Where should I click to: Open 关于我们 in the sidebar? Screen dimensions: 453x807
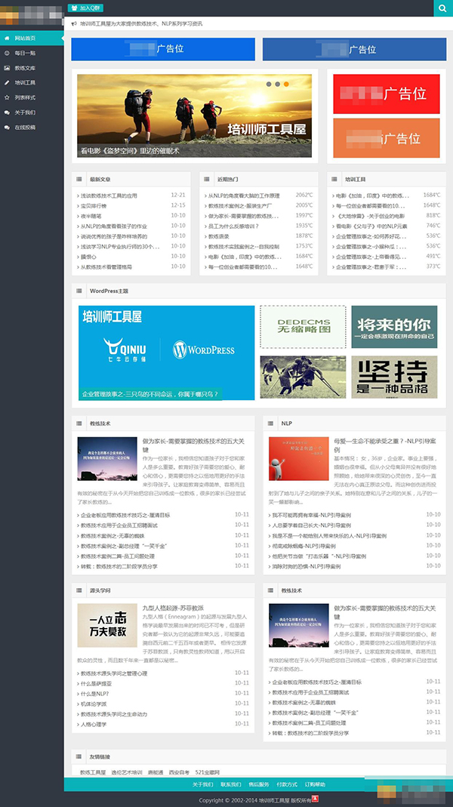[x=24, y=112]
